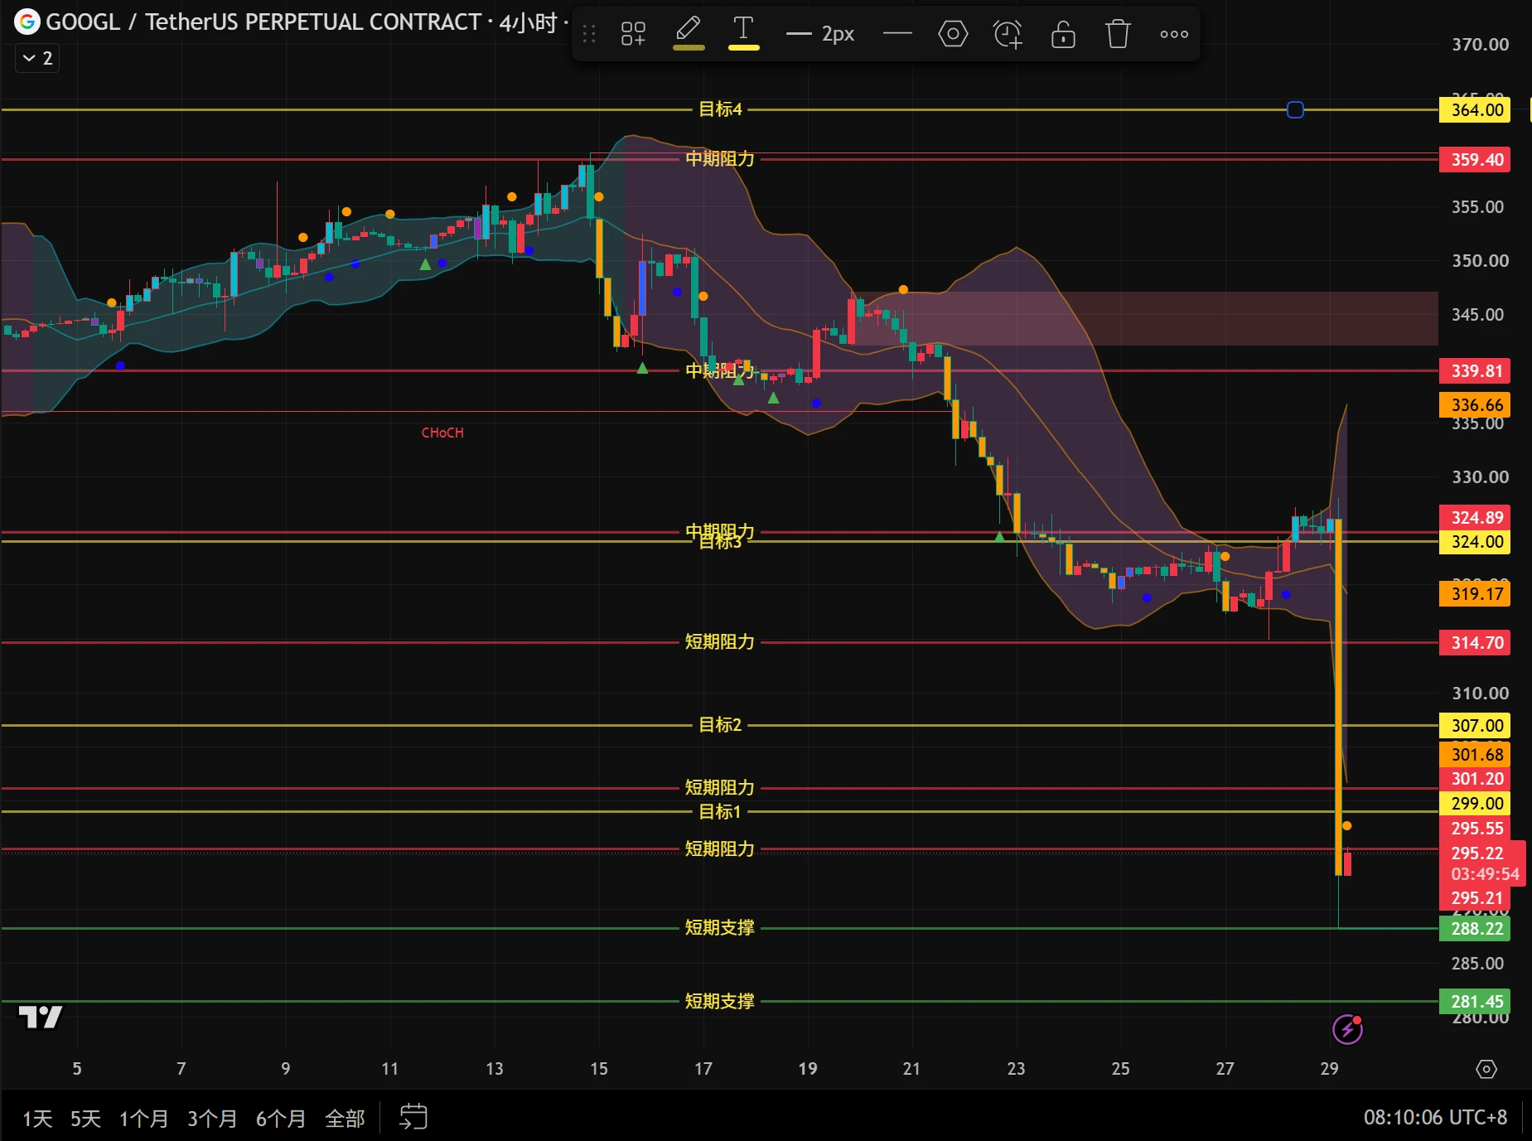Viewport: 1532px width, 1141px height.
Task: Select the 1天 time range
Action: [36, 1119]
